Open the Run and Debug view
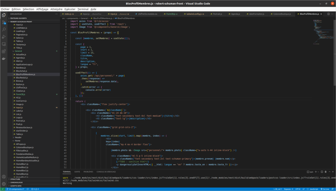This screenshot has width=336, height=191. [x=4, y=37]
